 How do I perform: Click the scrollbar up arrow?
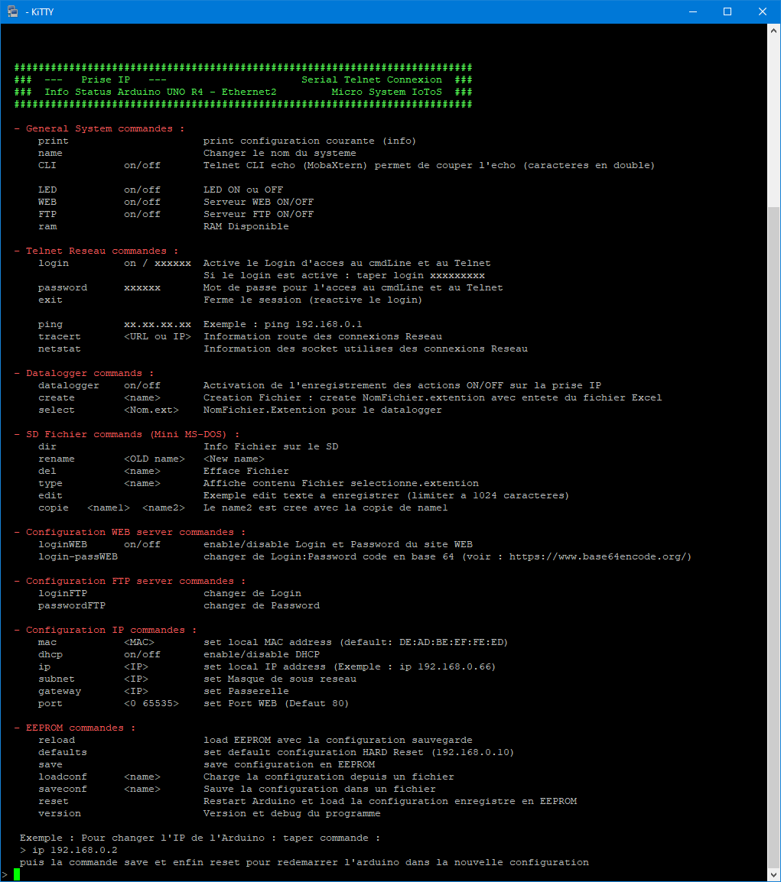pos(773,31)
